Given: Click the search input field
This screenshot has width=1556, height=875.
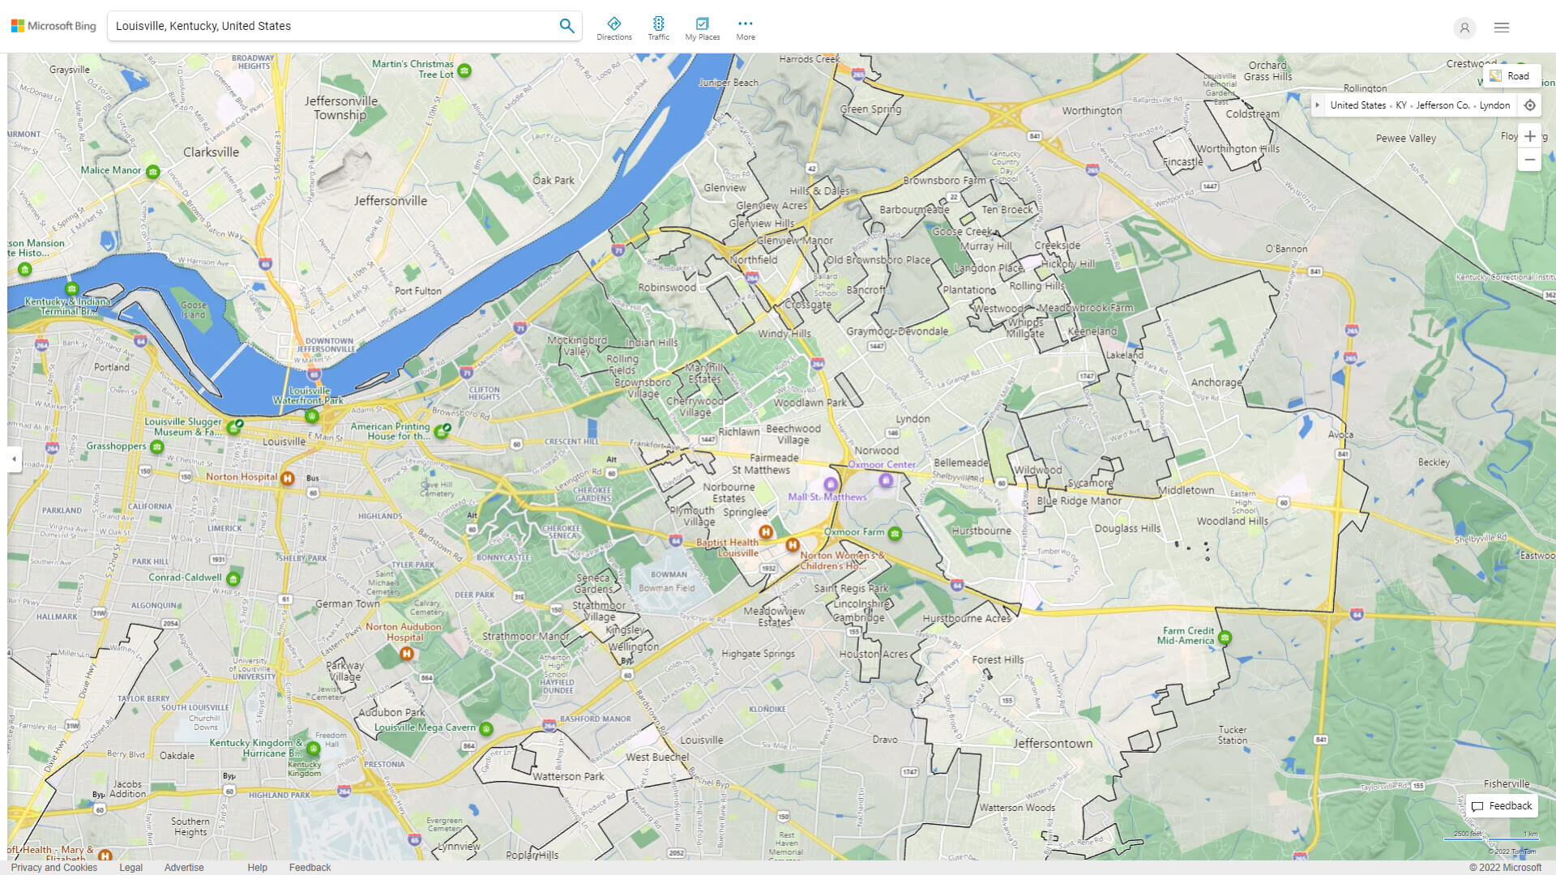Looking at the screenshot, I should coord(324,25).
